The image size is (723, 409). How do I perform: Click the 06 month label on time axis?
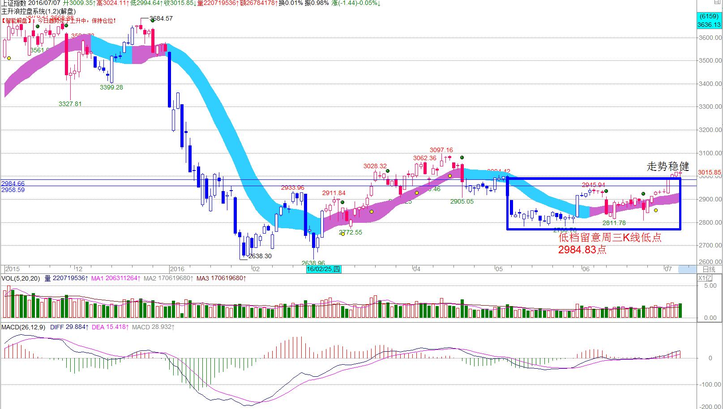coord(586,269)
